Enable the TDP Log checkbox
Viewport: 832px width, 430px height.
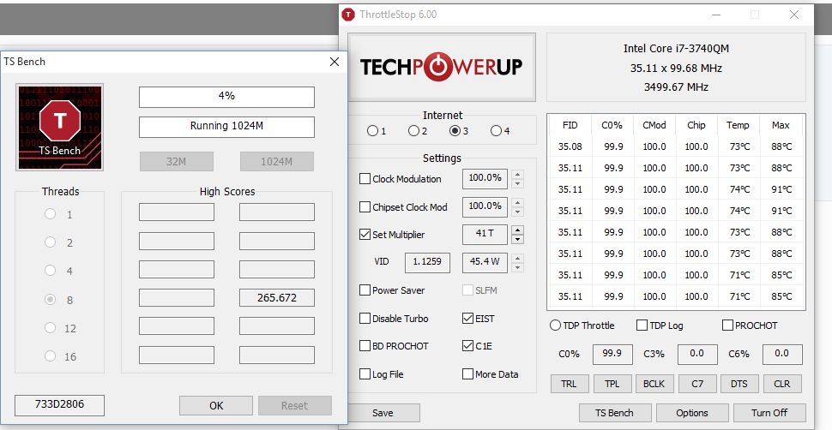pos(642,325)
